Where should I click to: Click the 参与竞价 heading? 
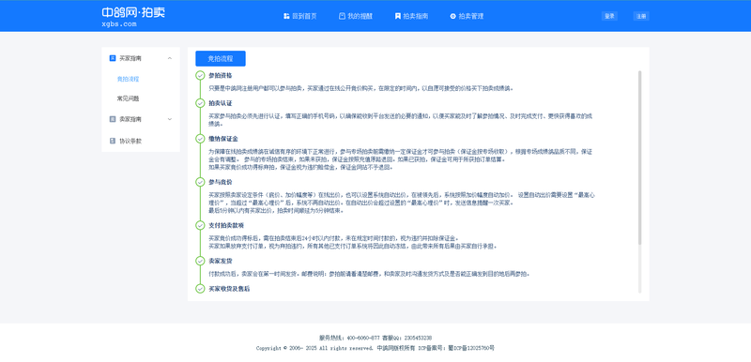221,182
